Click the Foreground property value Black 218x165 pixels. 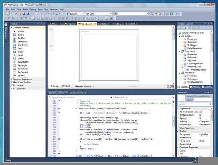[202, 141]
